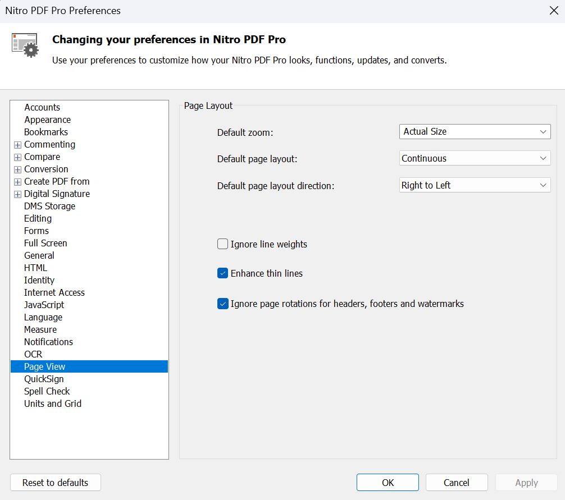The width and height of the screenshot is (565, 500).
Task: Go to Forms preferences
Action: pos(37,231)
